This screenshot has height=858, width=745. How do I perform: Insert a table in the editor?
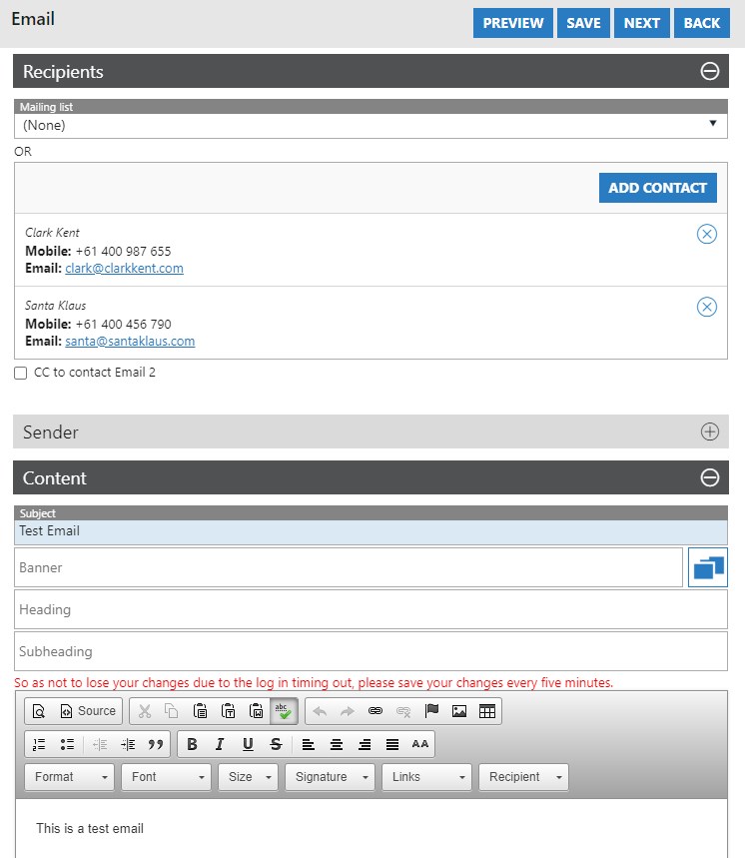click(x=487, y=711)
